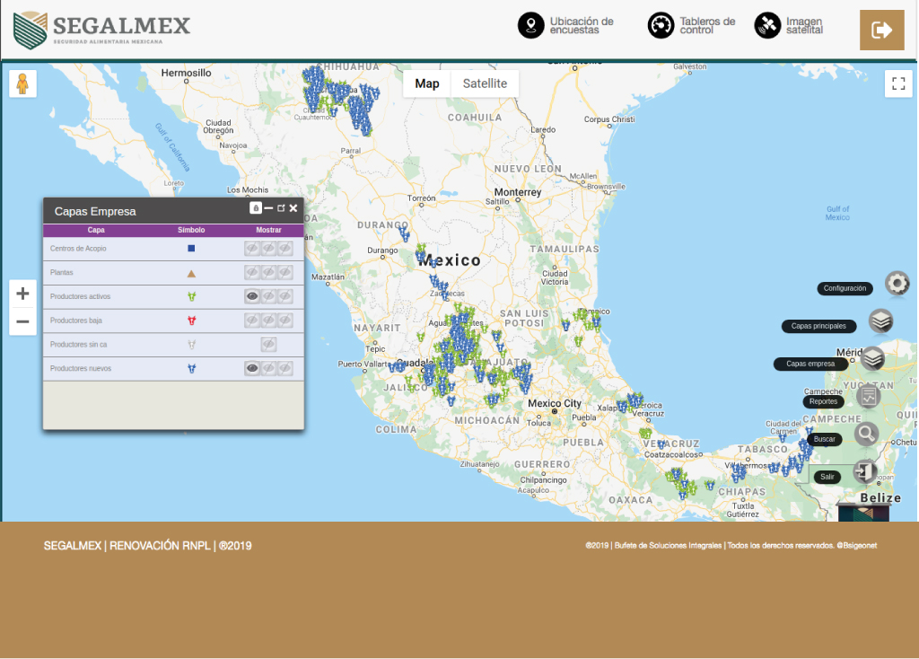Toggle Productores sin ca visibility eye
919x659 pixels.
(x=268, y=344)
